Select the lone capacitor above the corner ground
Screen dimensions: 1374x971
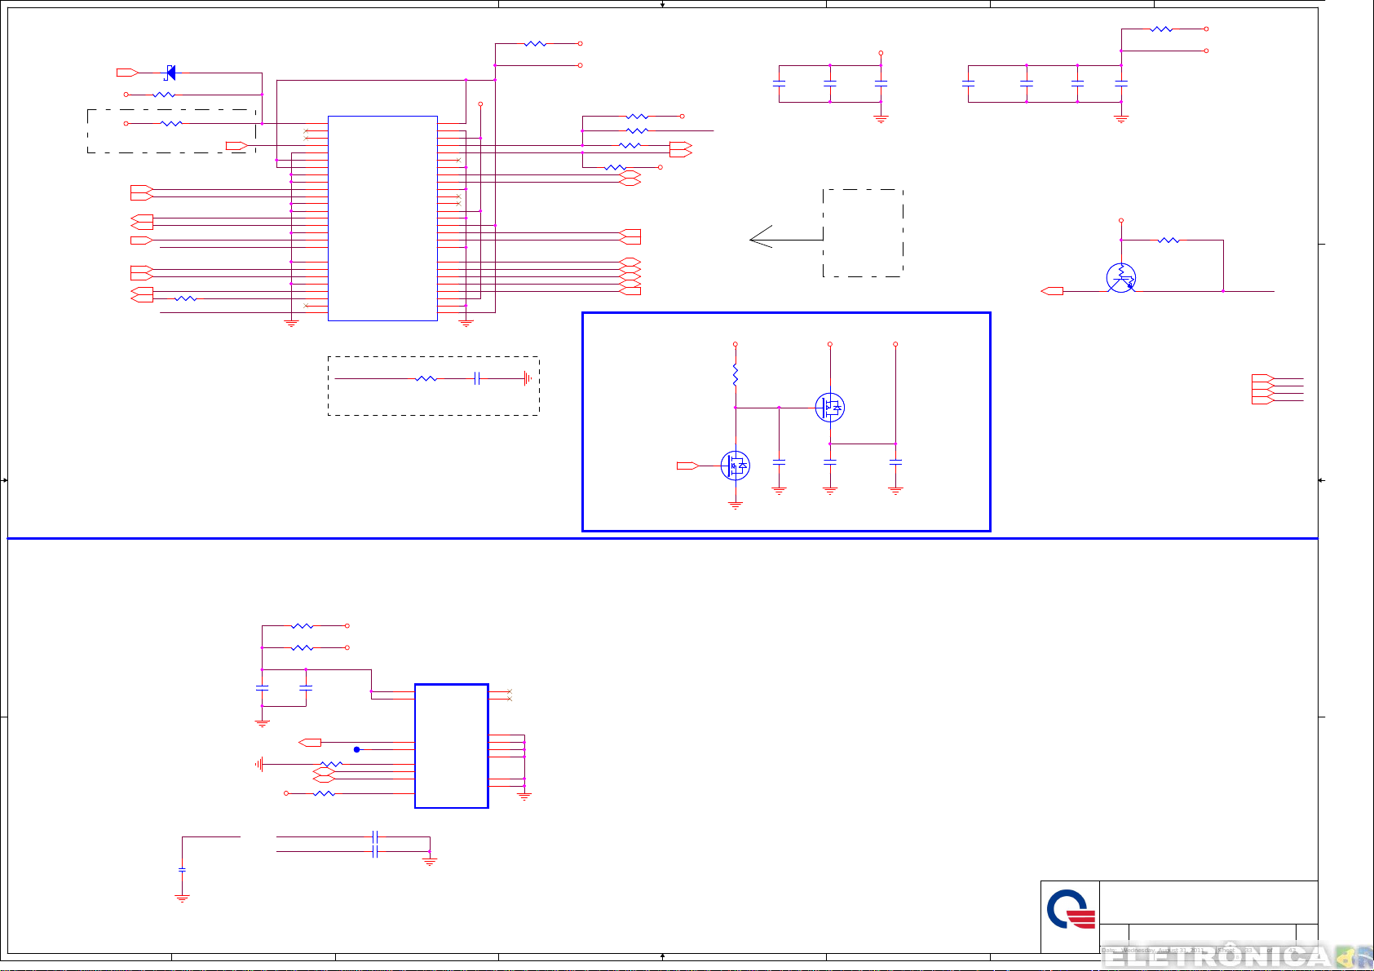point(182,870)
